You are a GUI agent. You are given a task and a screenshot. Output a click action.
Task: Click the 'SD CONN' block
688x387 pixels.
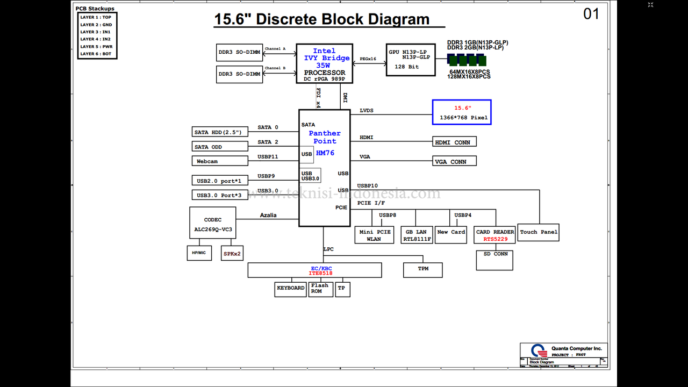[494, 260]
